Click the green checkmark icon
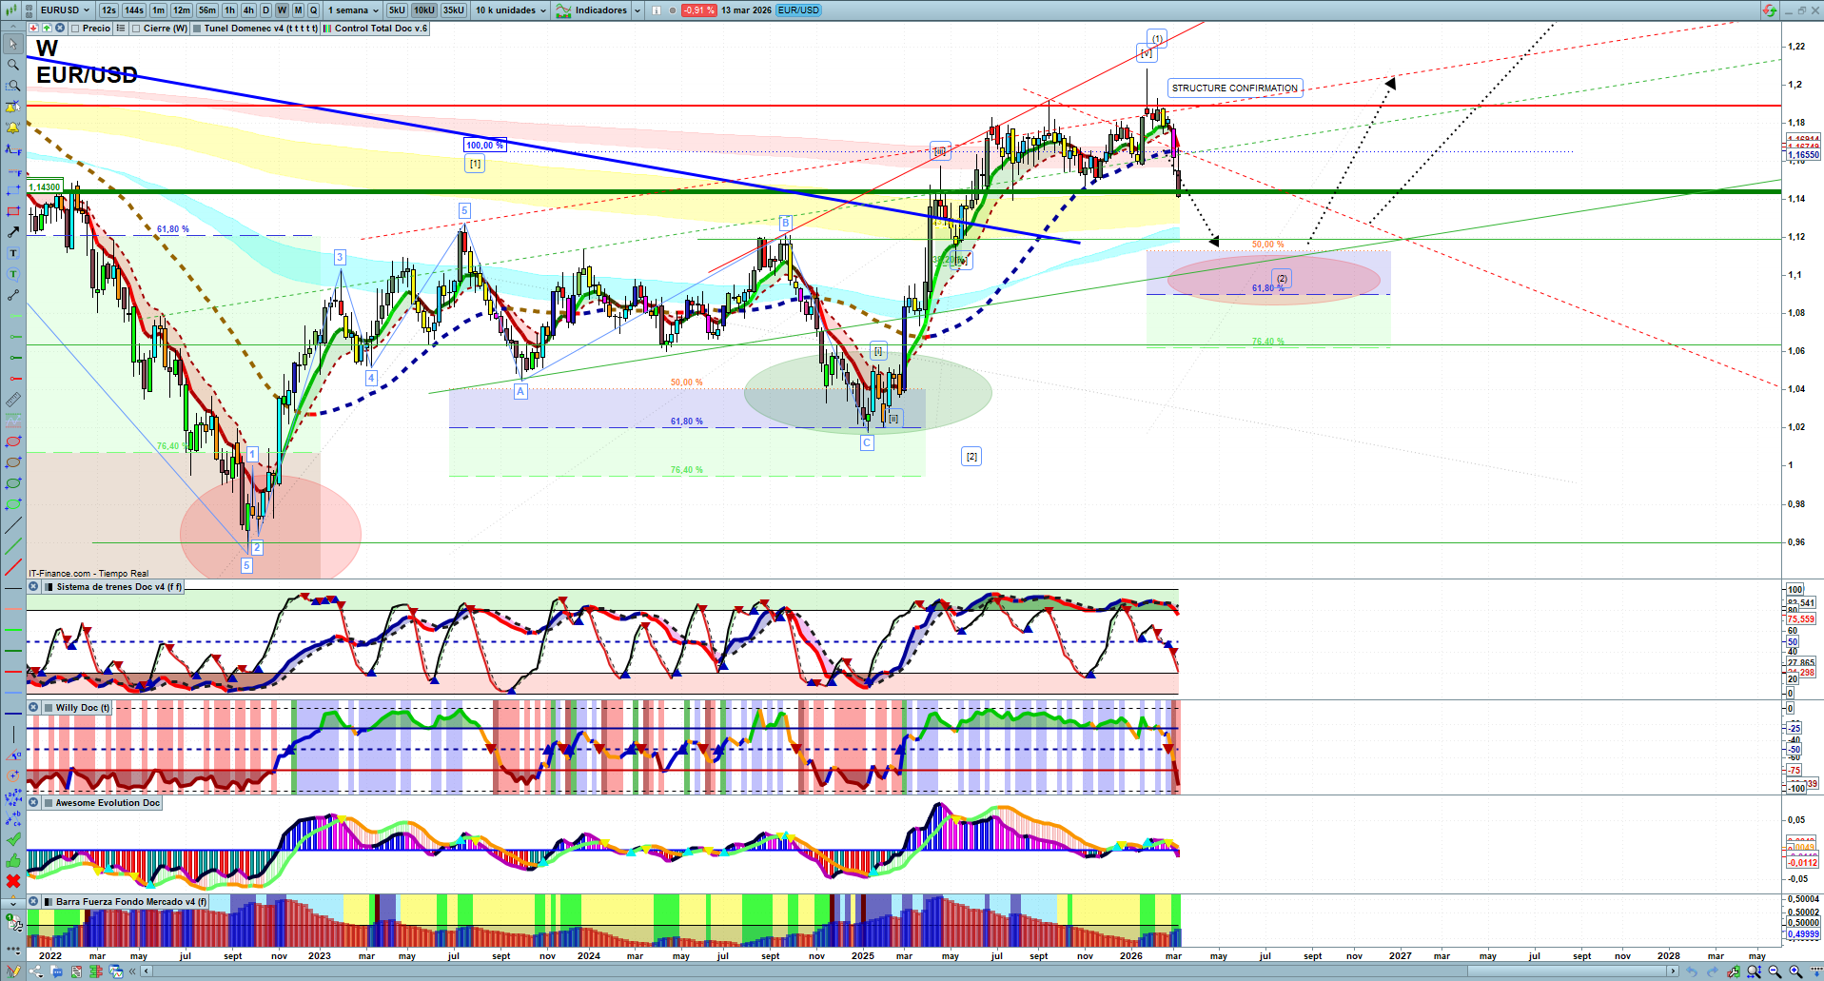The image size is (1824, 981). 12,839
